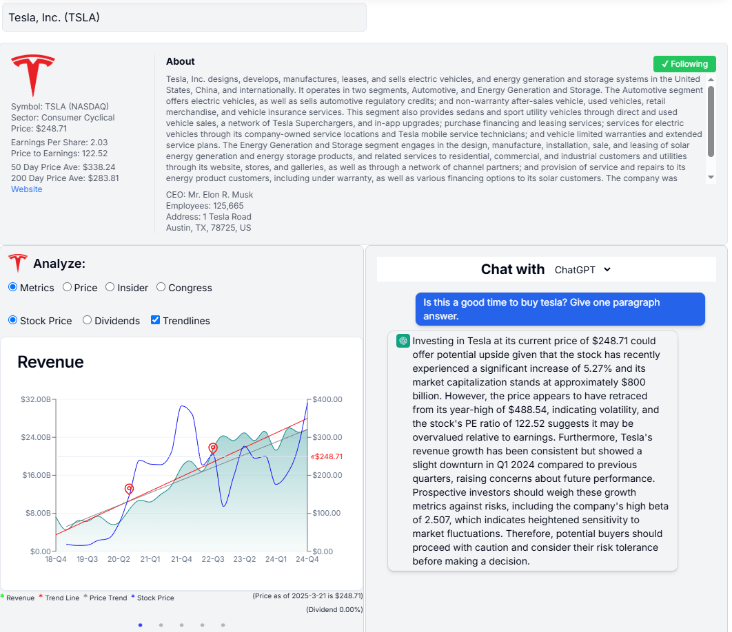Click the first red map pin on the chart
The width and height of the screenshot is (732, 632).
pyautogui.click(x=129, y=489)
